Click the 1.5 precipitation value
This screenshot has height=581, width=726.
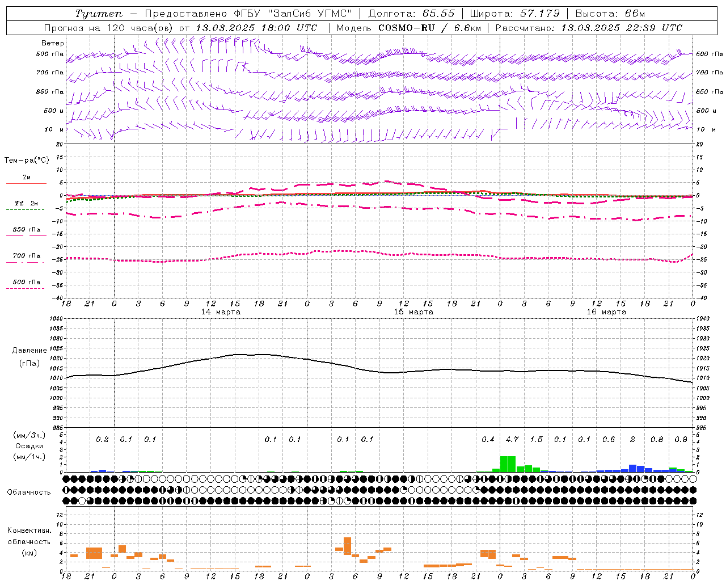click(x=536, y=440)
